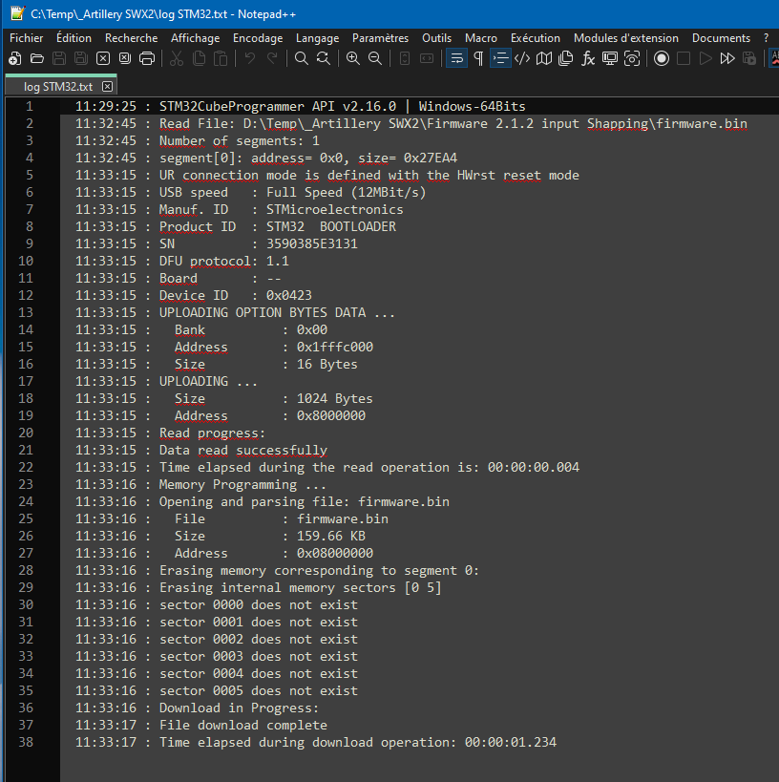This screenshot has width=779, height=782.
Task: Click Run Macro Multiple Times icon
Action: tap(727, 58)
